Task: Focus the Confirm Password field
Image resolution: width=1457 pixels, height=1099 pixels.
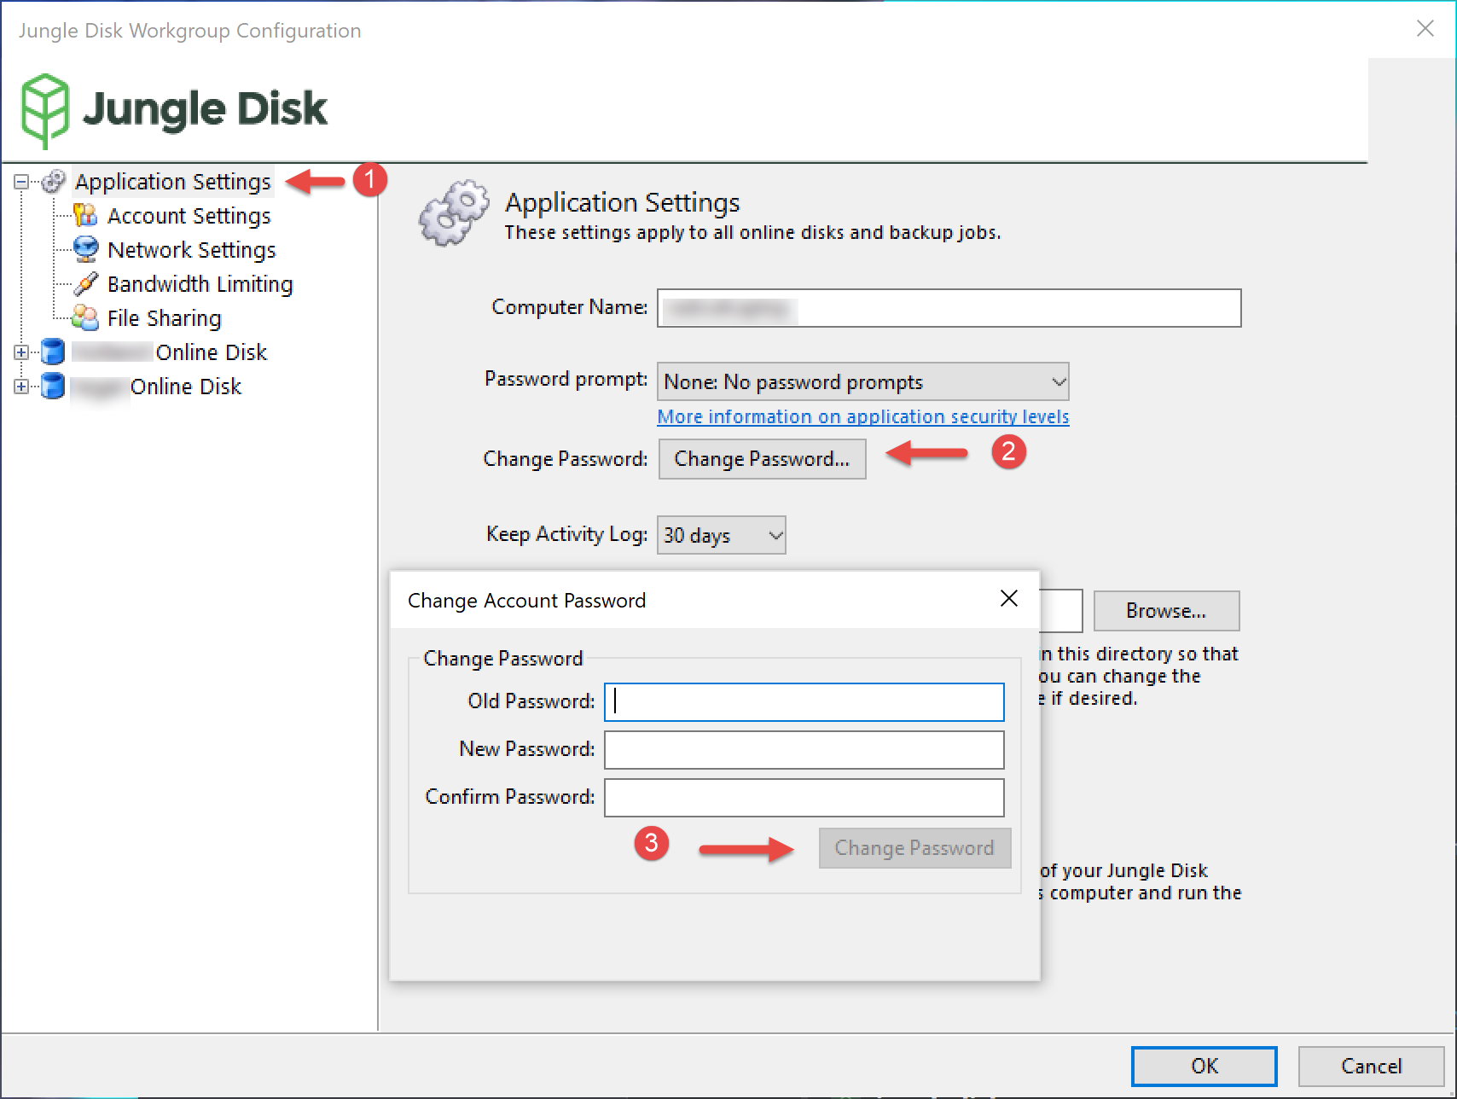Action: pos(804,797)
